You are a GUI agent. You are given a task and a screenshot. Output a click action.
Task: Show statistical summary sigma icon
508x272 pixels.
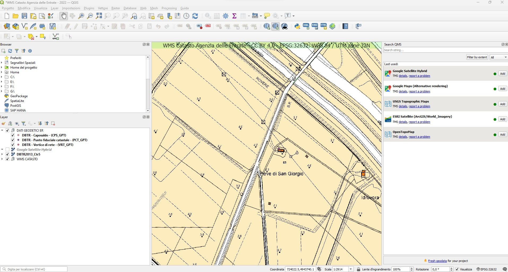(x=234, y=16)
